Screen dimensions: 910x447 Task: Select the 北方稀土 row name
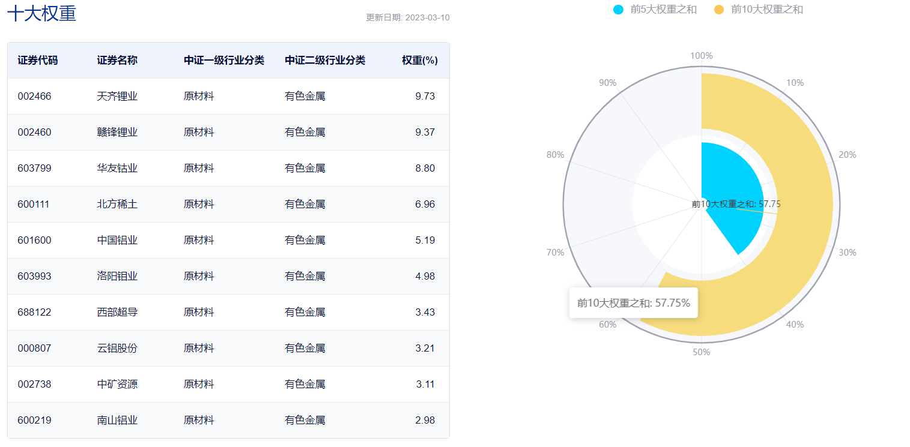[117, 205]
